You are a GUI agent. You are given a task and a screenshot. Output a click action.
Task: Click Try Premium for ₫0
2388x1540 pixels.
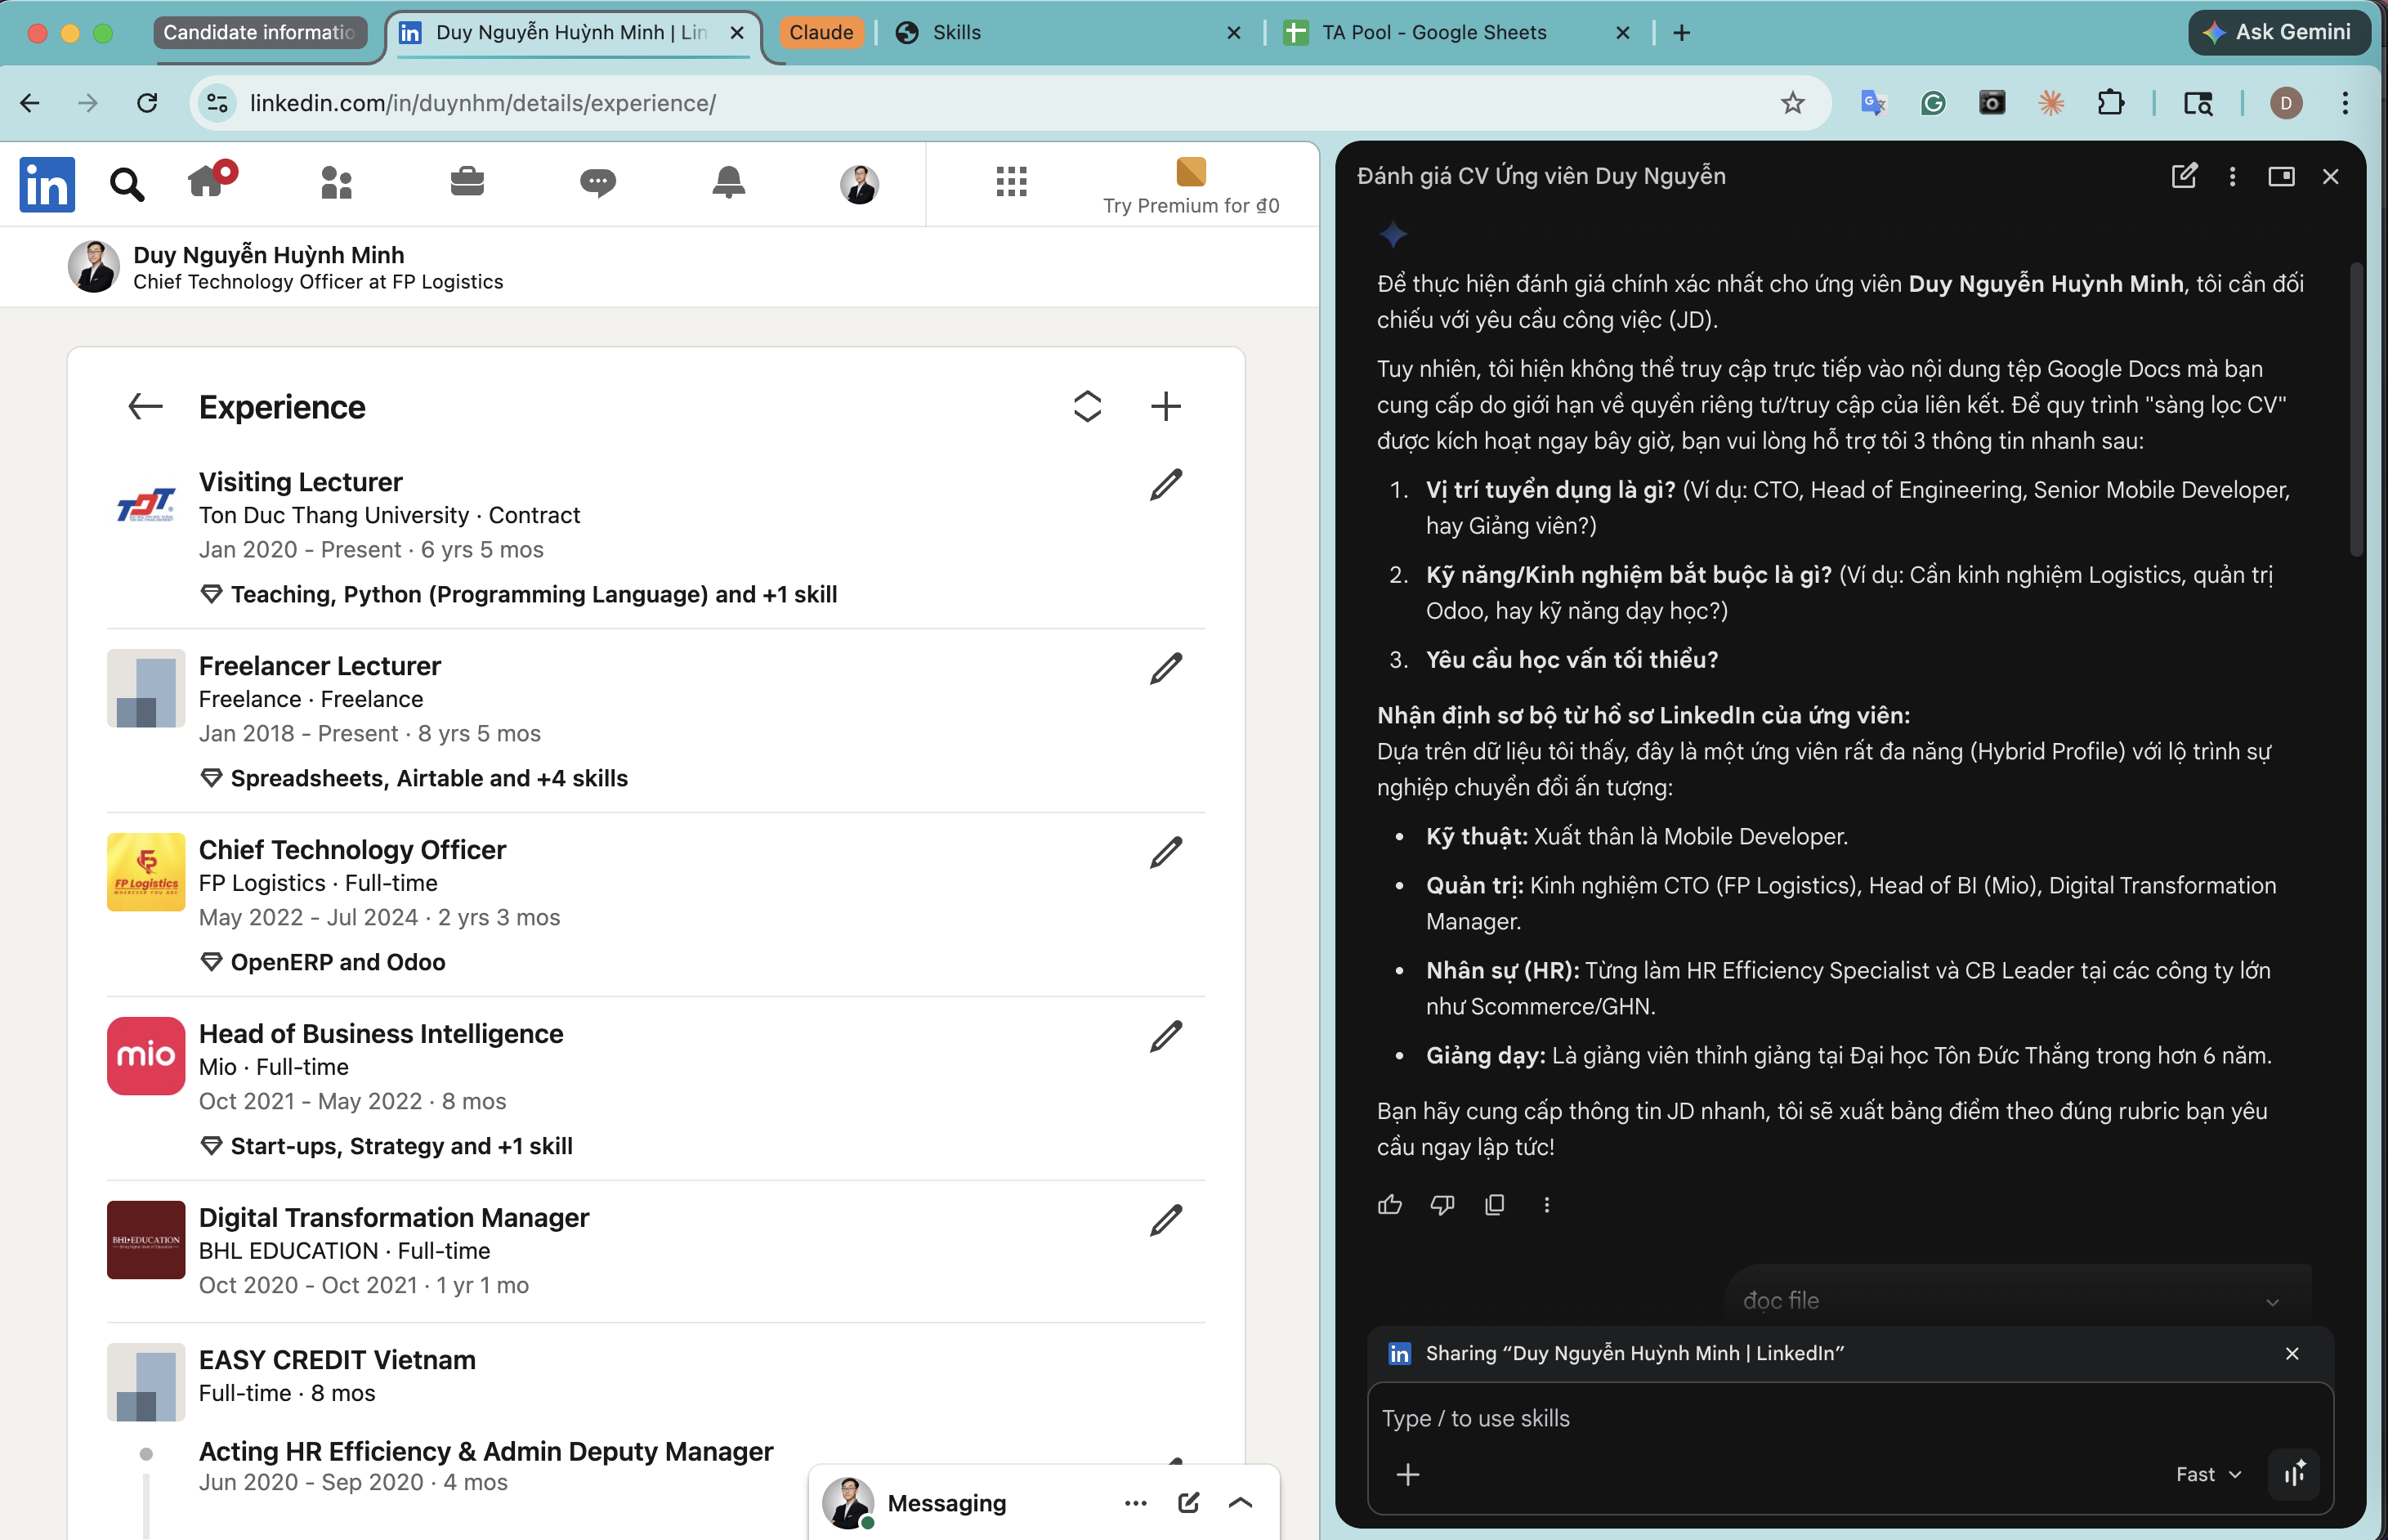pos(1191,187)
